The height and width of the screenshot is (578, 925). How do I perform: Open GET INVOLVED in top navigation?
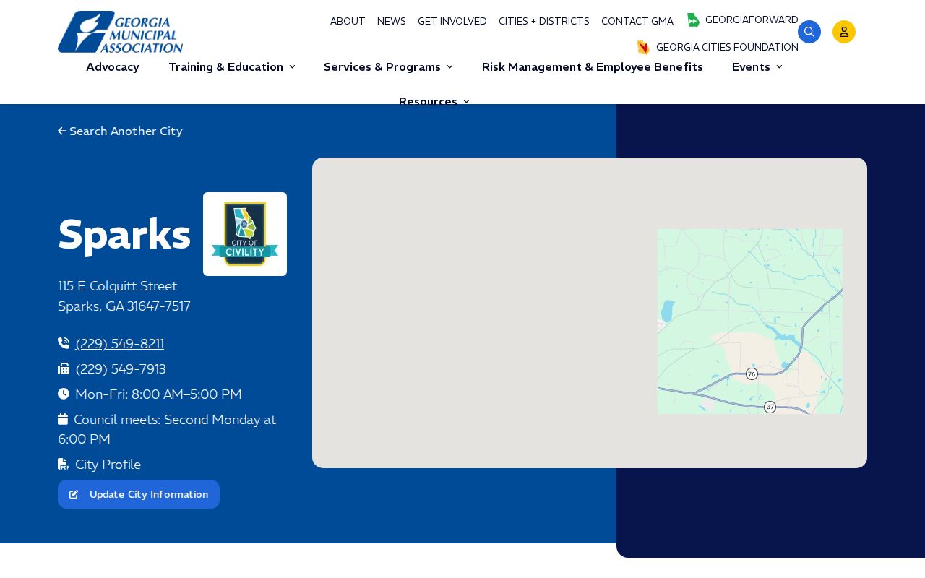(x=452, y=21)
